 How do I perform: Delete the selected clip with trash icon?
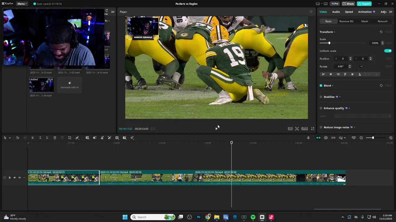click(x=55, y=138)
